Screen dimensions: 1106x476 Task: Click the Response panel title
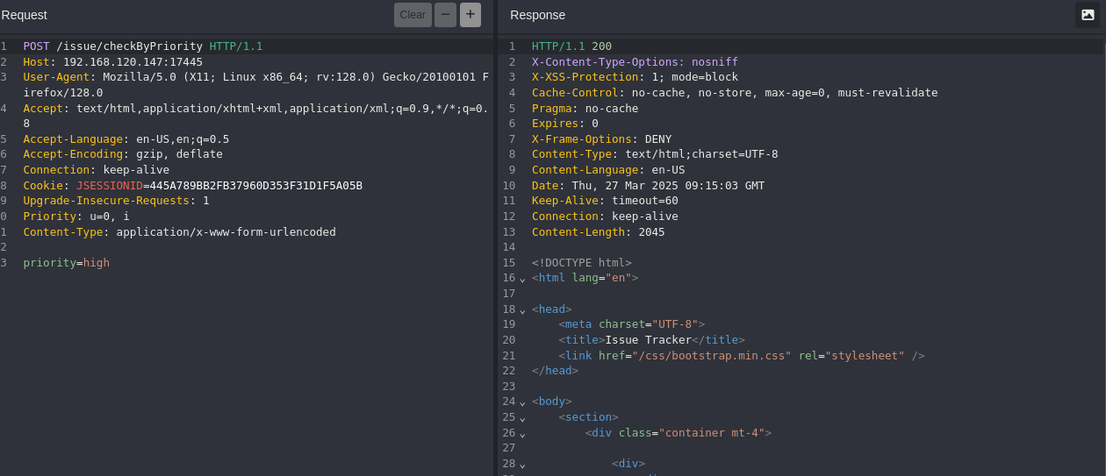[x=537, y=15]
